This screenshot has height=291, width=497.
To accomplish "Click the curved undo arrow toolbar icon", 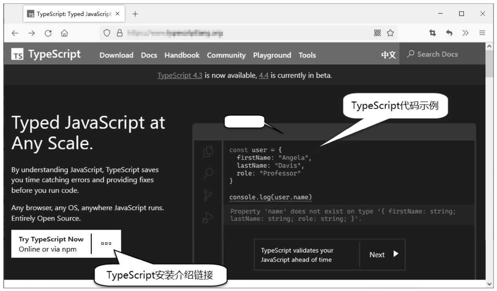I will click(x=449, y=34).
